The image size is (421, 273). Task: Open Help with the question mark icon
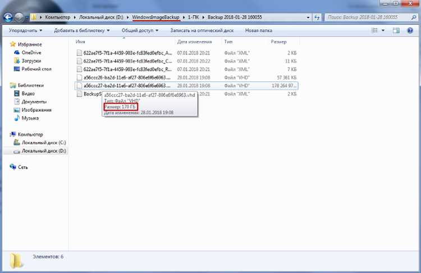(410, 30)
